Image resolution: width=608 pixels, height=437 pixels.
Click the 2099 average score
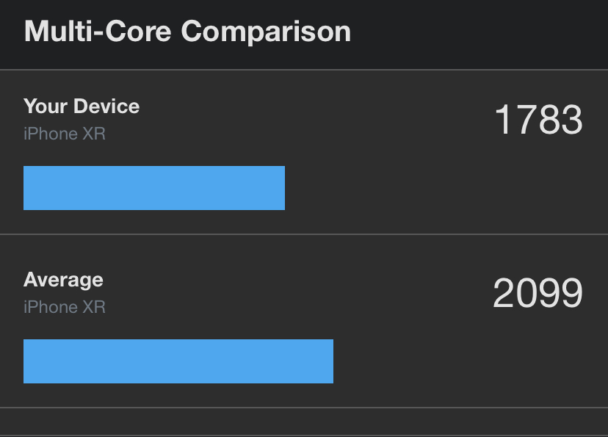(x=538, y=293)
